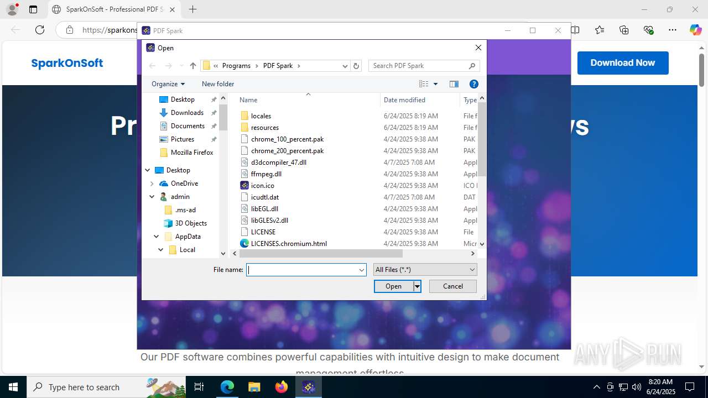Open the locales folder
This screenshot has width=708, height=398.
point(261,116)
